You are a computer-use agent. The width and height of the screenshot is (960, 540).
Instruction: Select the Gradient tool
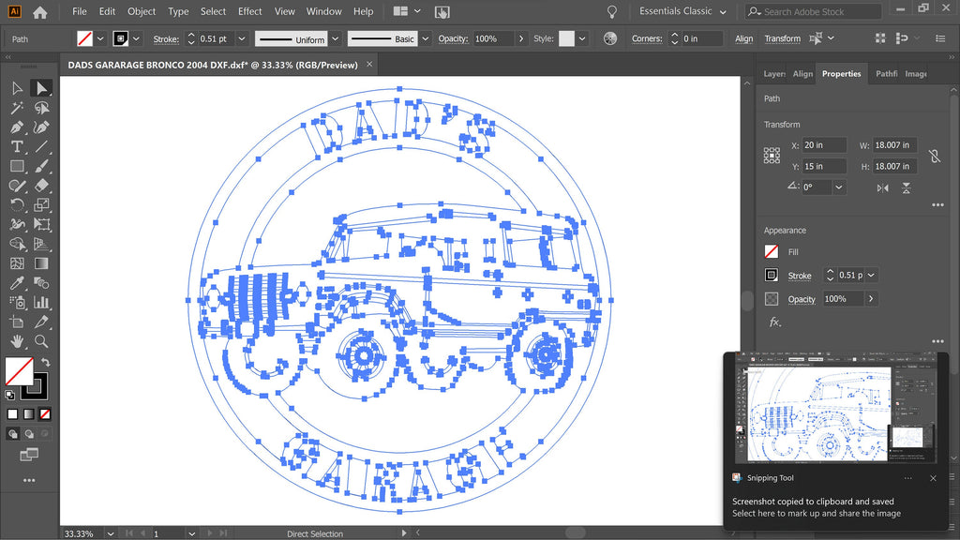pyautogui.click(x=41, y=263)
